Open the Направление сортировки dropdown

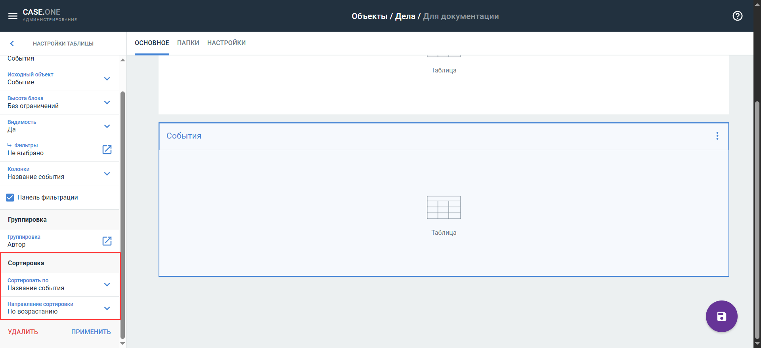click(107, 308)
